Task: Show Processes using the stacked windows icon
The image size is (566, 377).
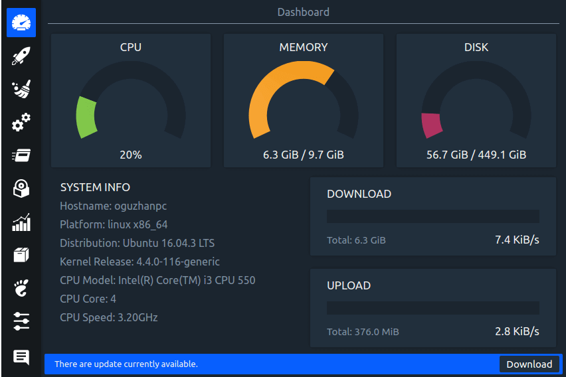Action: (21, 156)
